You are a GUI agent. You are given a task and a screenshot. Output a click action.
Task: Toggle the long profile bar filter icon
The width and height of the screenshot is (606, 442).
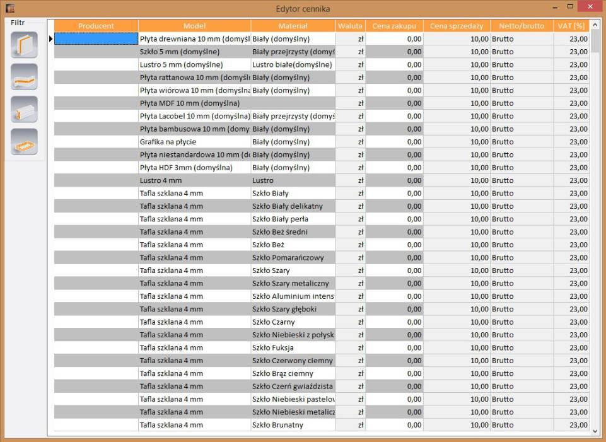[24, 109]
